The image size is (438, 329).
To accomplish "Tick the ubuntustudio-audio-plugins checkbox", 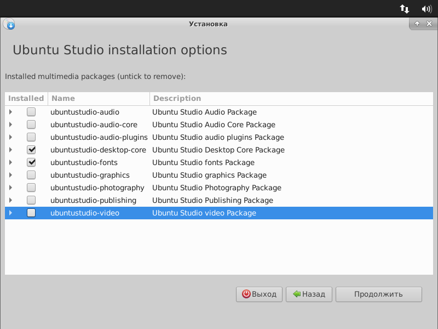I will pos(31,137).
